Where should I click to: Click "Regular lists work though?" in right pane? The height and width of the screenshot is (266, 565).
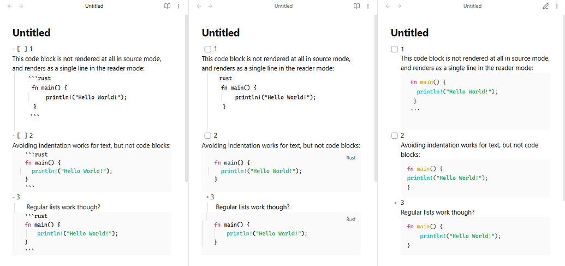pyautogui.click(x=437, y=212)
